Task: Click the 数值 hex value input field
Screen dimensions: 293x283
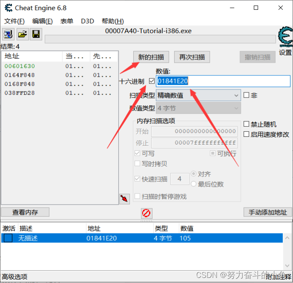Action: 223,81
